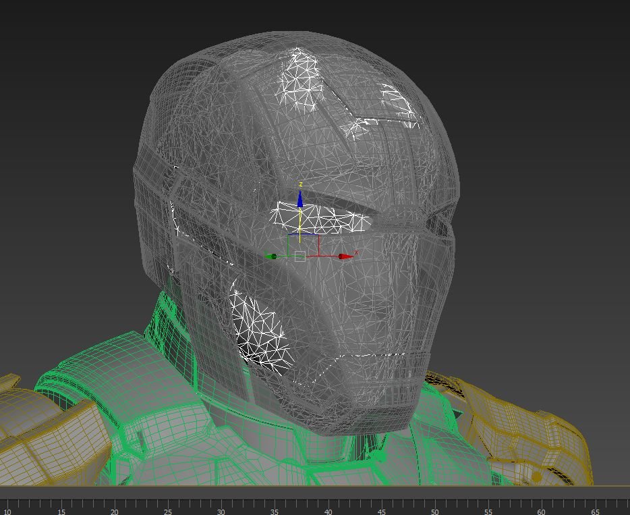The height and width of the screenshot is (515, 630).
Task: Select frame 25 on the timeline ruler
Action: [168, 512]
